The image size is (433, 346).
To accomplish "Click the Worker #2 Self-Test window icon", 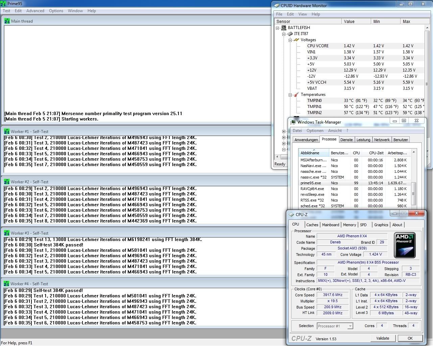I will pos(7,182).
